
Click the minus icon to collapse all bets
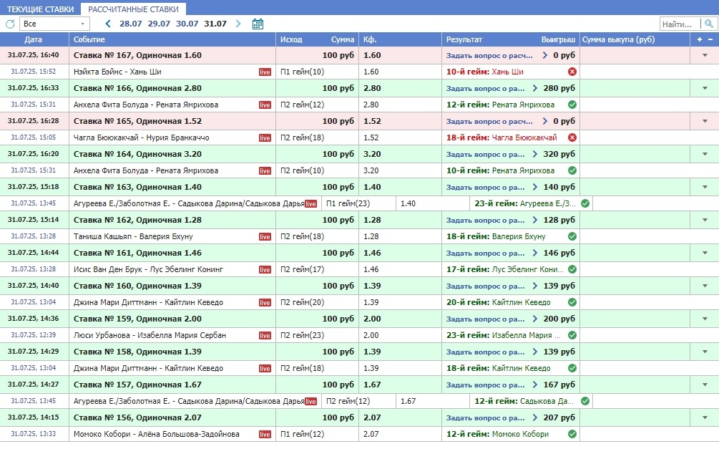[x=710, y=39]
